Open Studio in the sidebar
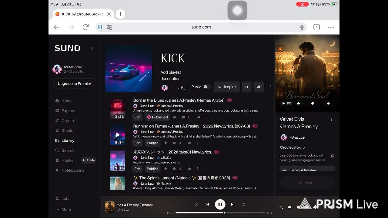388x218 pixels. click(64, 130)
